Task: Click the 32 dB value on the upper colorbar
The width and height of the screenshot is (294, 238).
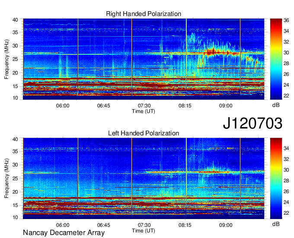Action: [286, 42]
